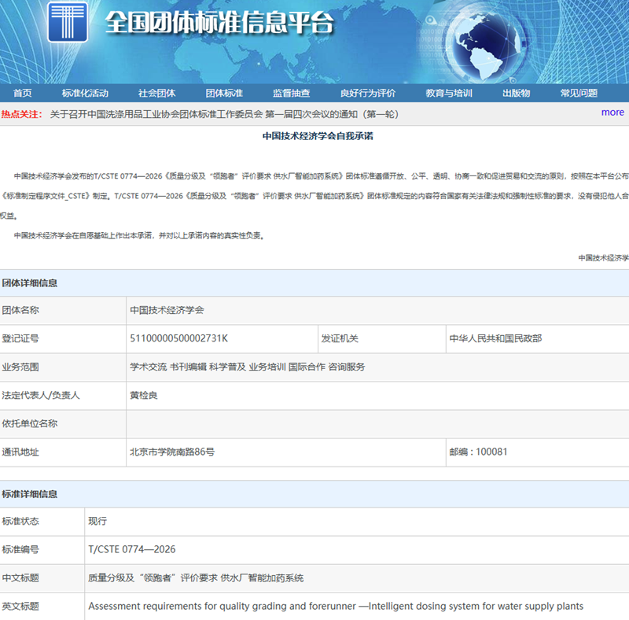Image resolution: width=629 pixels, height=620 pixels.
Task: Open the 常见问题 page
Action: pos(579,93)
